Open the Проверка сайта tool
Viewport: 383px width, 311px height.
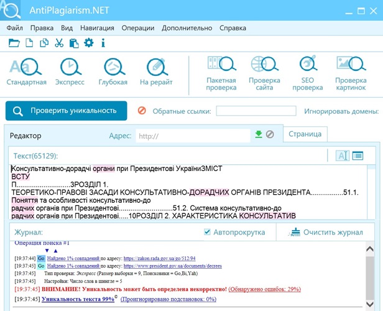click(x=264, y=73)
